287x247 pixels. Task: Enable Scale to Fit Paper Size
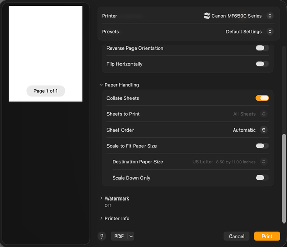(262, 146)
